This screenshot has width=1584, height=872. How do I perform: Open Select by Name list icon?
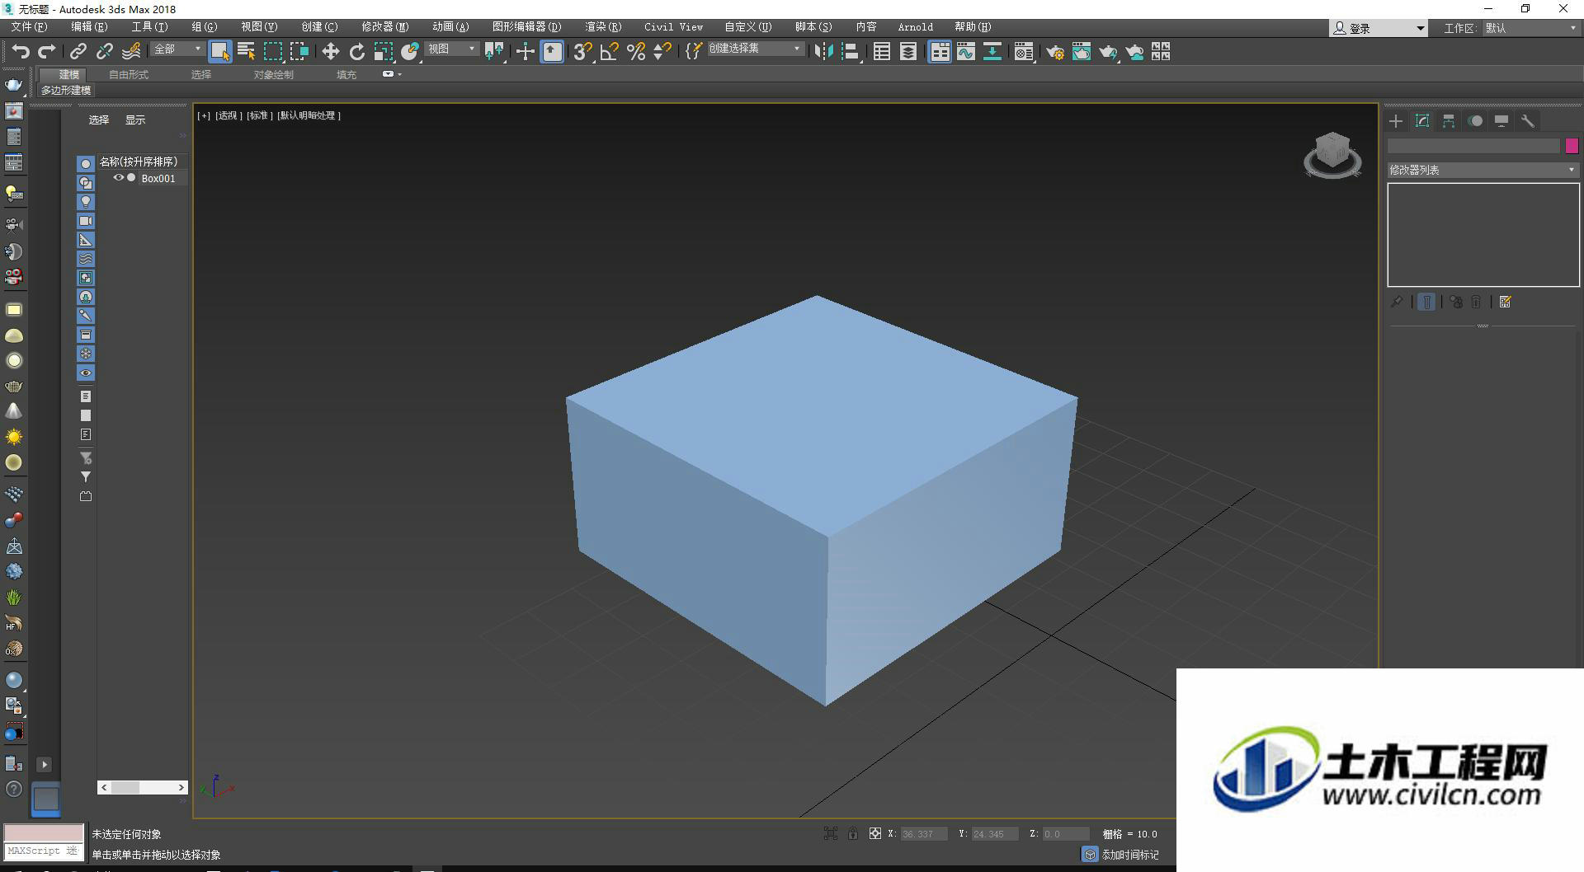coord(246,52)
